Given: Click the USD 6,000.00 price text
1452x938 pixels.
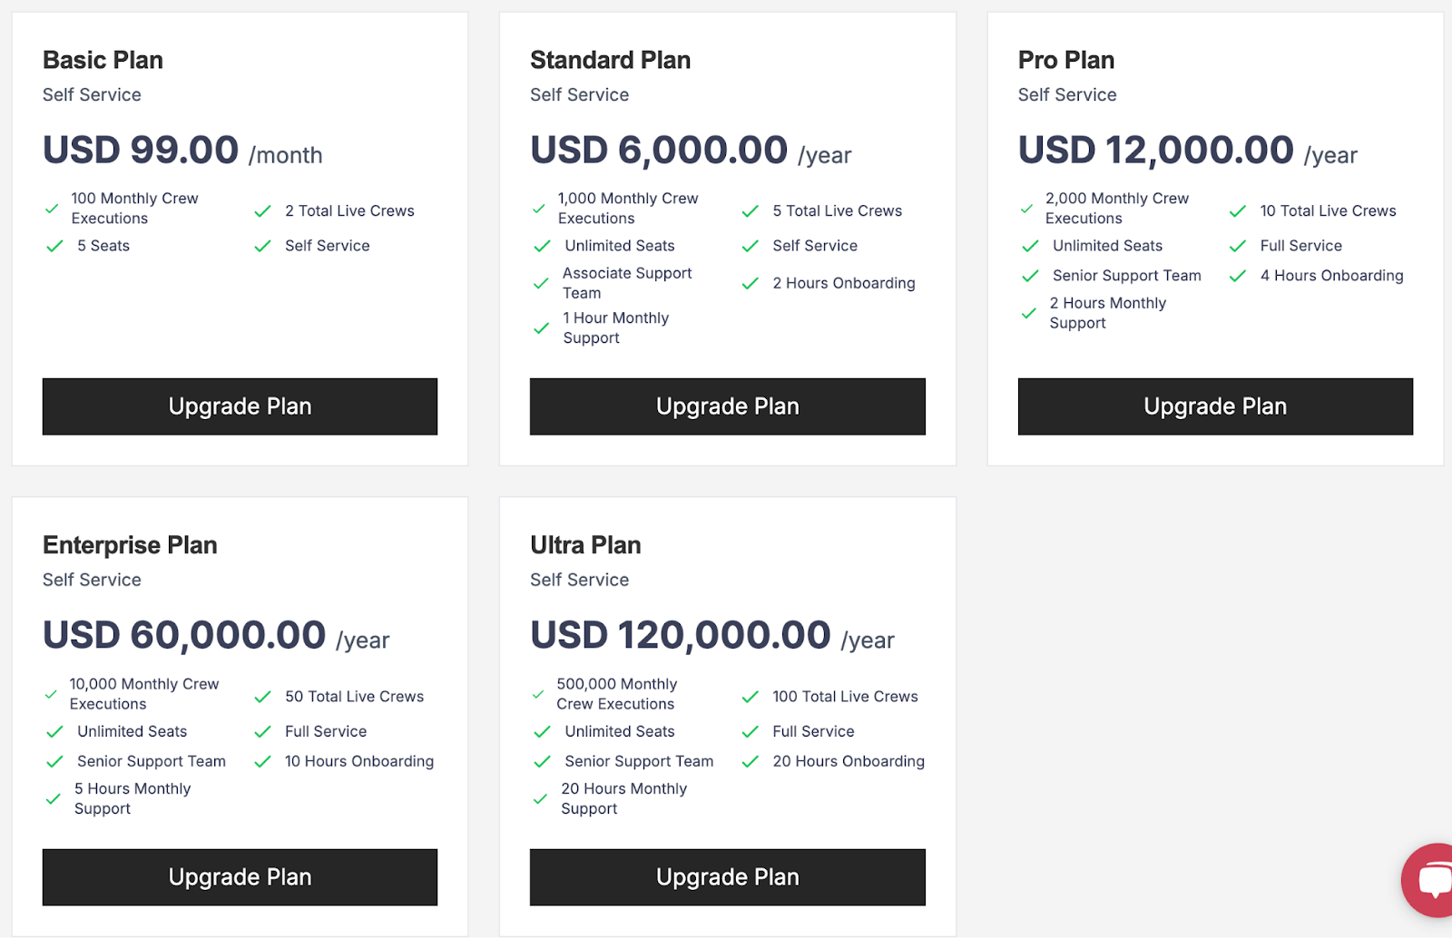Looking at the screenshot, I should (x=659, y=151).
